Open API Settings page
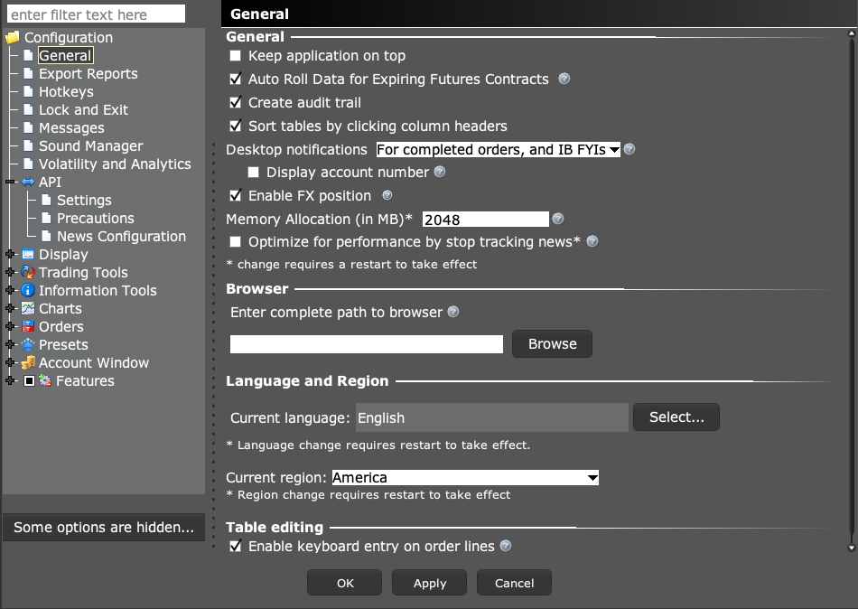The height and width of the screenshot is (609, 858). pyautogui.click(x=84, y=200)
